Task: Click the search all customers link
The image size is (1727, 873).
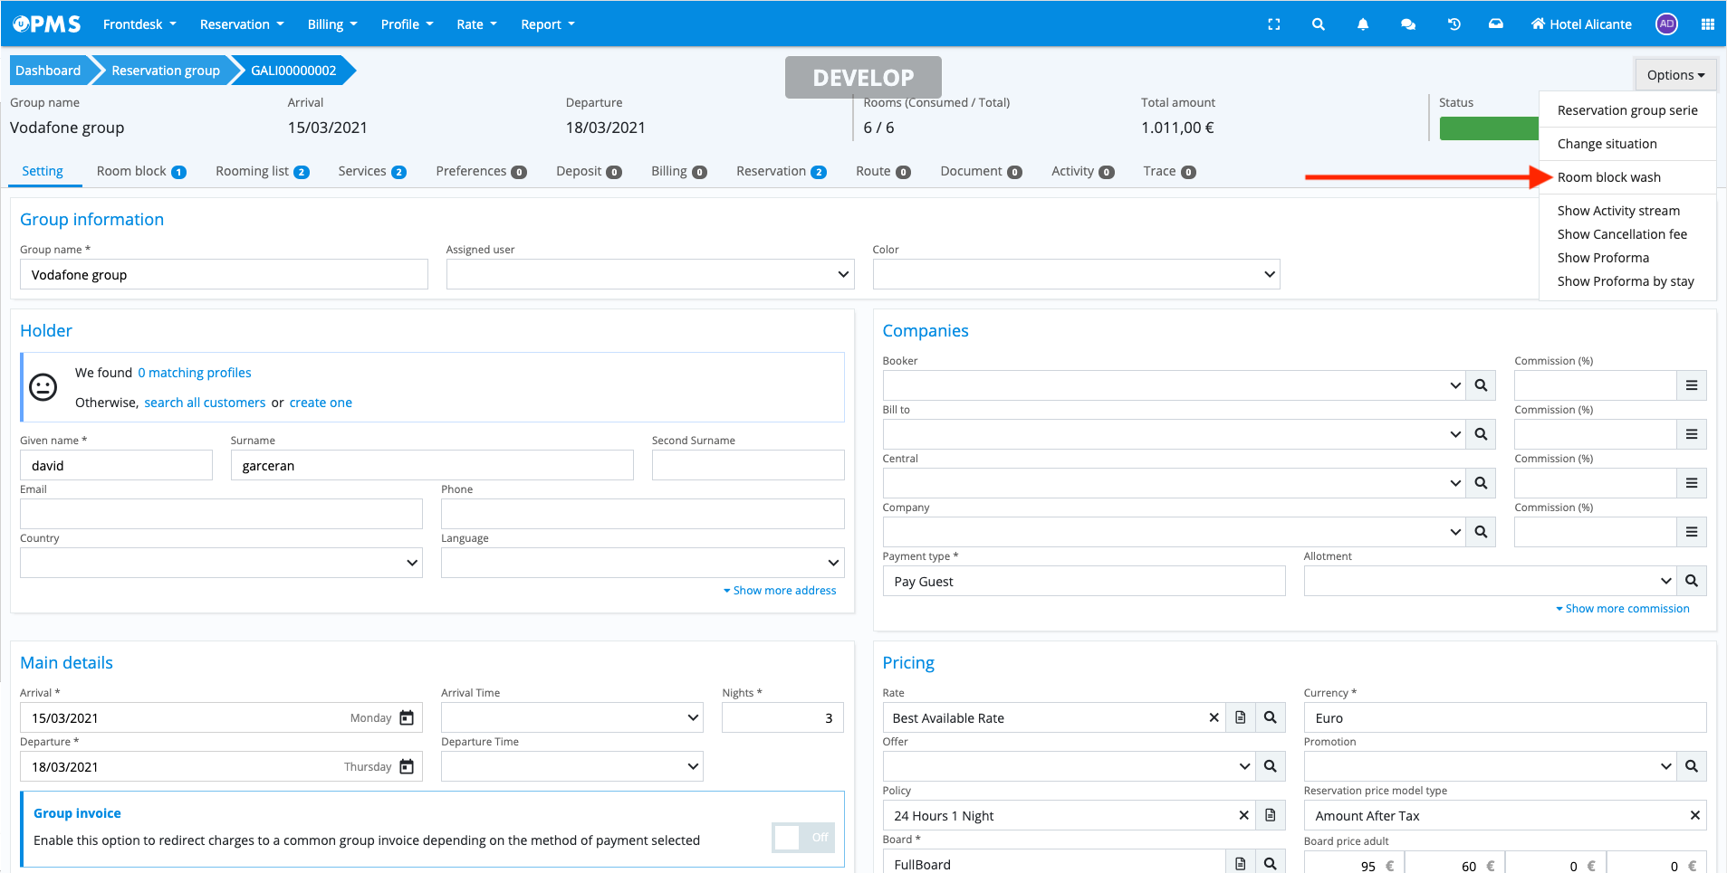Action: tap(205, 403)
